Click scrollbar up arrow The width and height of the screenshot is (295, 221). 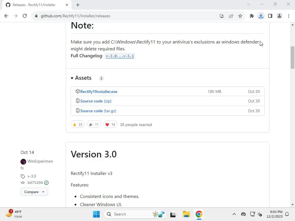click(x=292, y=25)
